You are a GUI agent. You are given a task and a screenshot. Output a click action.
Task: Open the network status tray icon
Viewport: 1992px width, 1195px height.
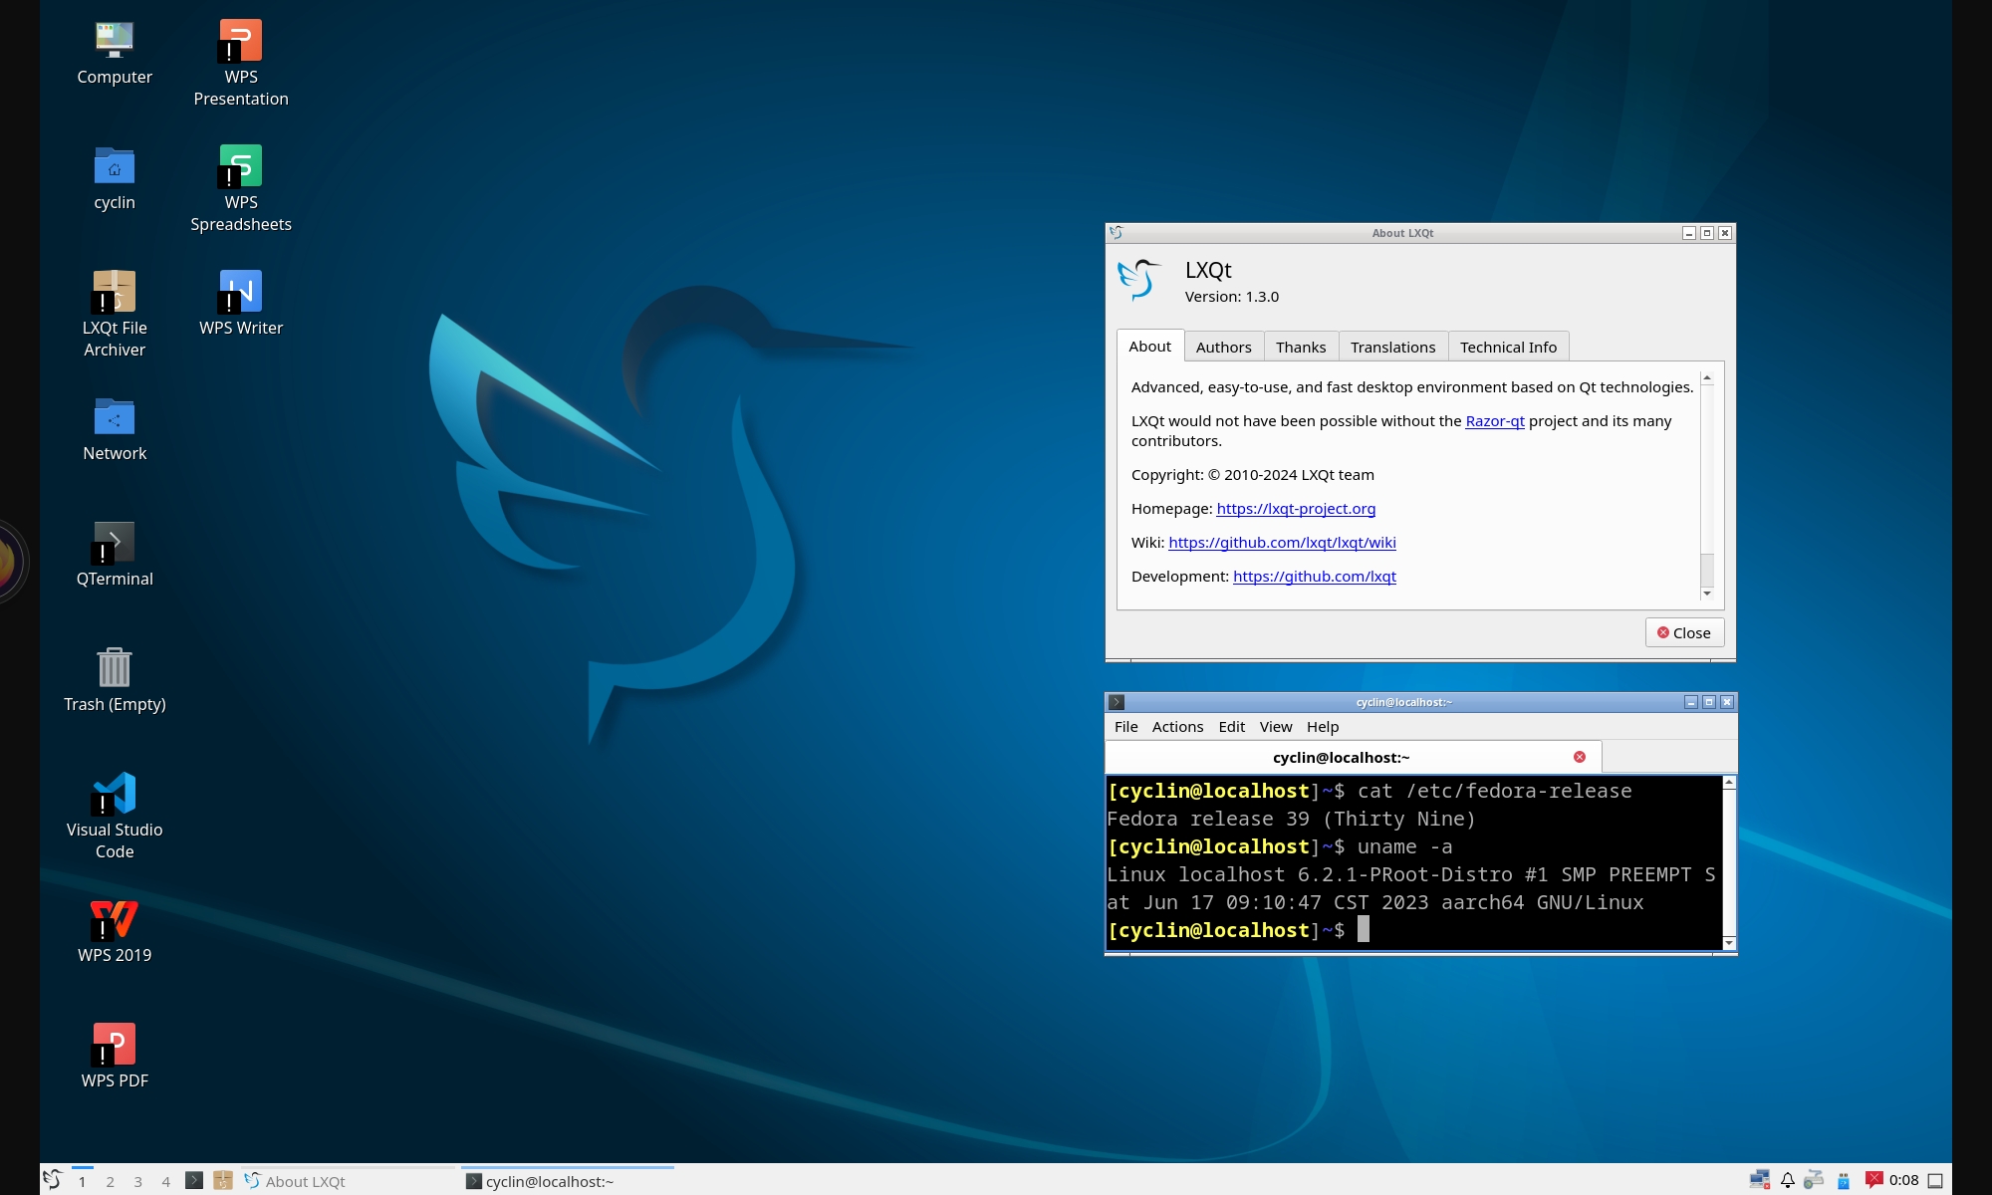pos(1760,1181)
